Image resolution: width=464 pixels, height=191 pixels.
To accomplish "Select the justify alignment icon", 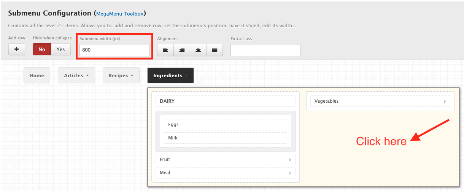I will pos(215,50).
